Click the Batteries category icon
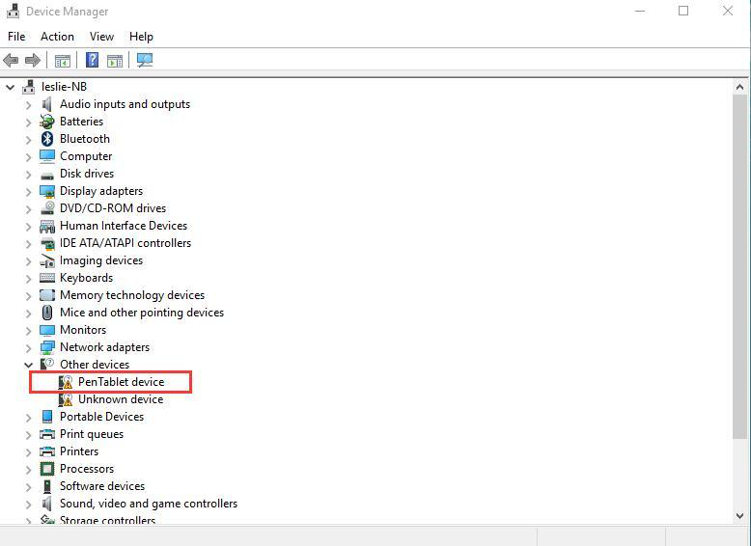Image resolution: width=751 pixels, height=546 pixels. 47,122
